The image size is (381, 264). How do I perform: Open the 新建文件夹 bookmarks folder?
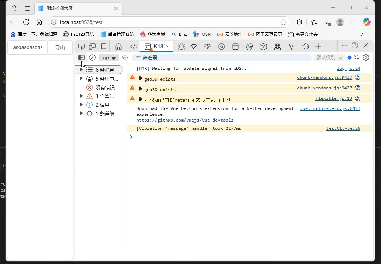coord(303,34)
